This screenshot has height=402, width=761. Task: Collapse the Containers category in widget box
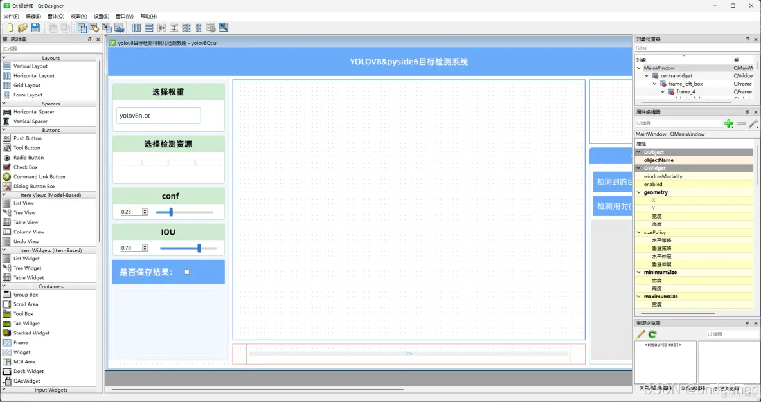click(x=4, y=286)
